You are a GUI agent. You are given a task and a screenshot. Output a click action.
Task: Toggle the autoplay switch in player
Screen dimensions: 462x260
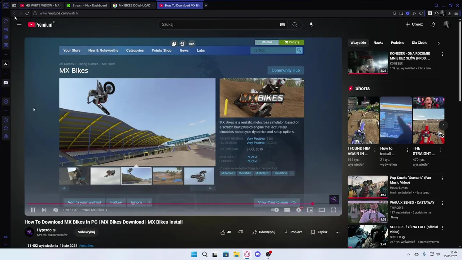[x=275, y=210]
